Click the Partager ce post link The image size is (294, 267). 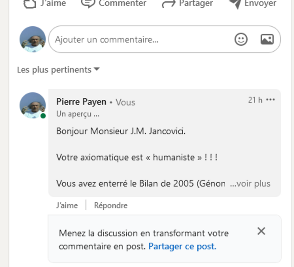coord(182,247)
